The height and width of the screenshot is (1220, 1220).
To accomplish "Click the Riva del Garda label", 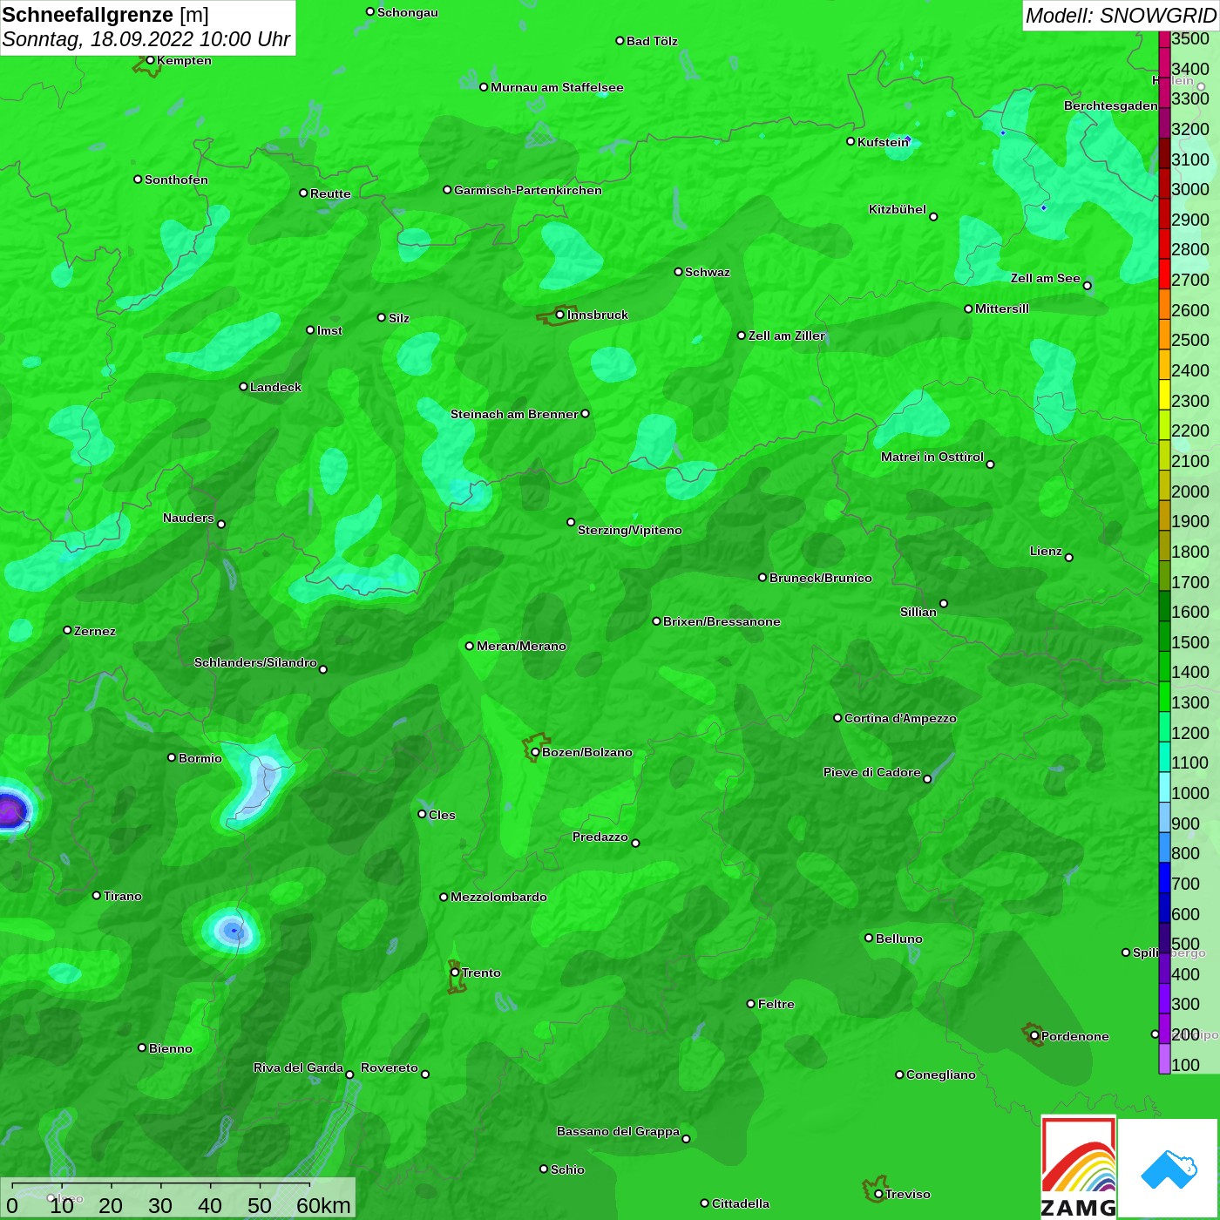I will pyautogui.click(x=298, y=1067).
